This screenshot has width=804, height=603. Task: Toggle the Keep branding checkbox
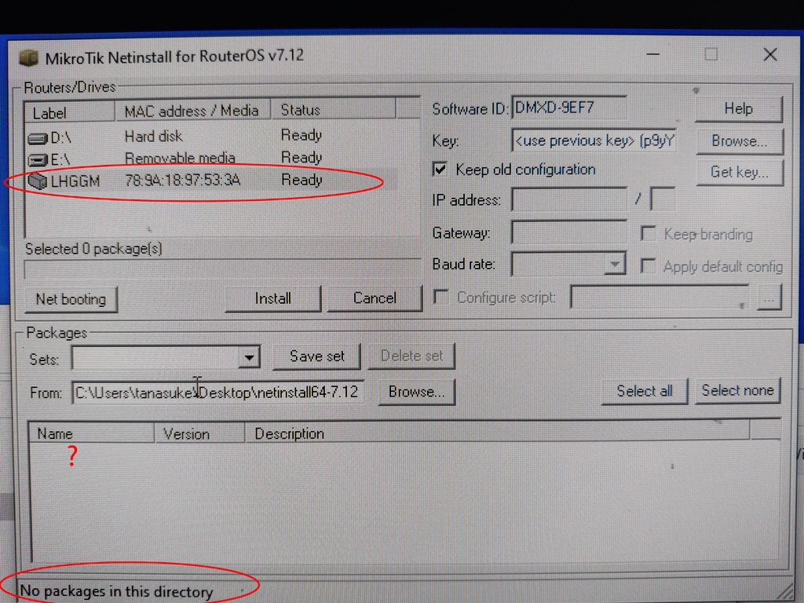[648, 233]
